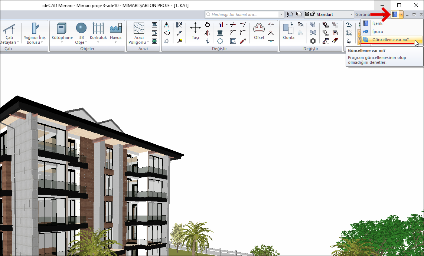Click the yellow note with arrow icon
The width and height of the screenshot is (424, 256).
pos(180,41)
